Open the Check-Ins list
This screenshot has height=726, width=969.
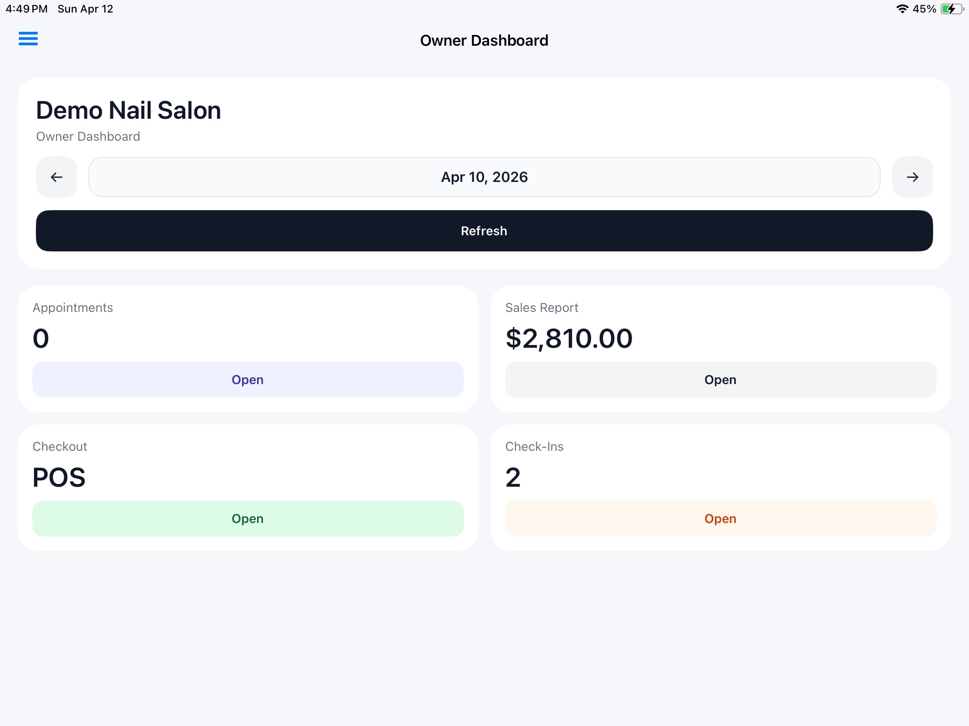click(720, 519)
